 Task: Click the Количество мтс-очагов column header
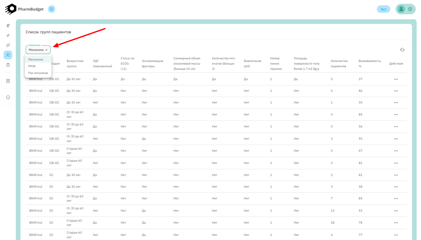point(224,63)
